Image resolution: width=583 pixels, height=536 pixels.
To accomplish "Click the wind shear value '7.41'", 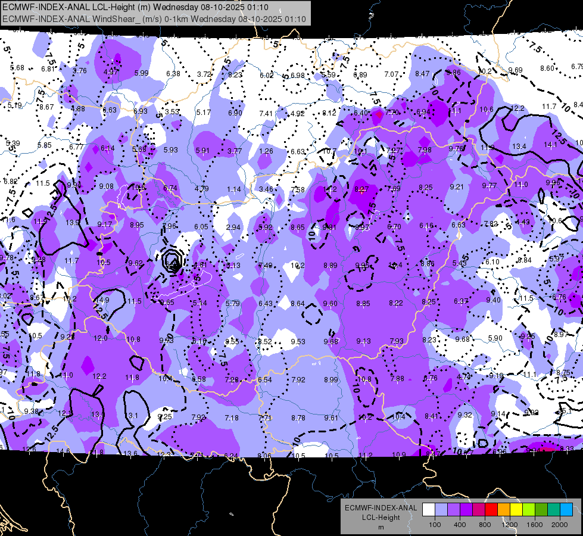I will pos(266,113).
